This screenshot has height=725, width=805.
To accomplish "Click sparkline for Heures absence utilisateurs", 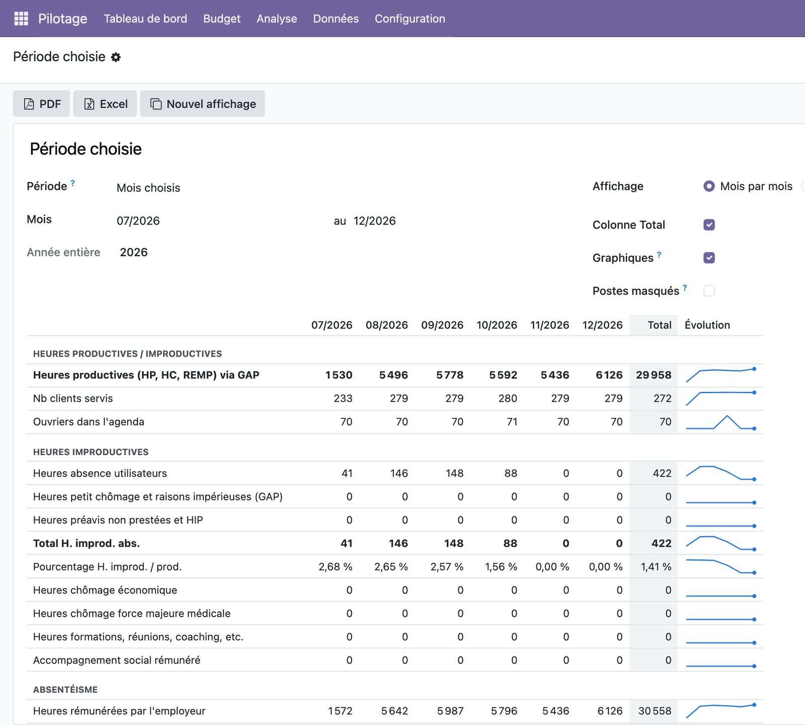I will 721,473.
